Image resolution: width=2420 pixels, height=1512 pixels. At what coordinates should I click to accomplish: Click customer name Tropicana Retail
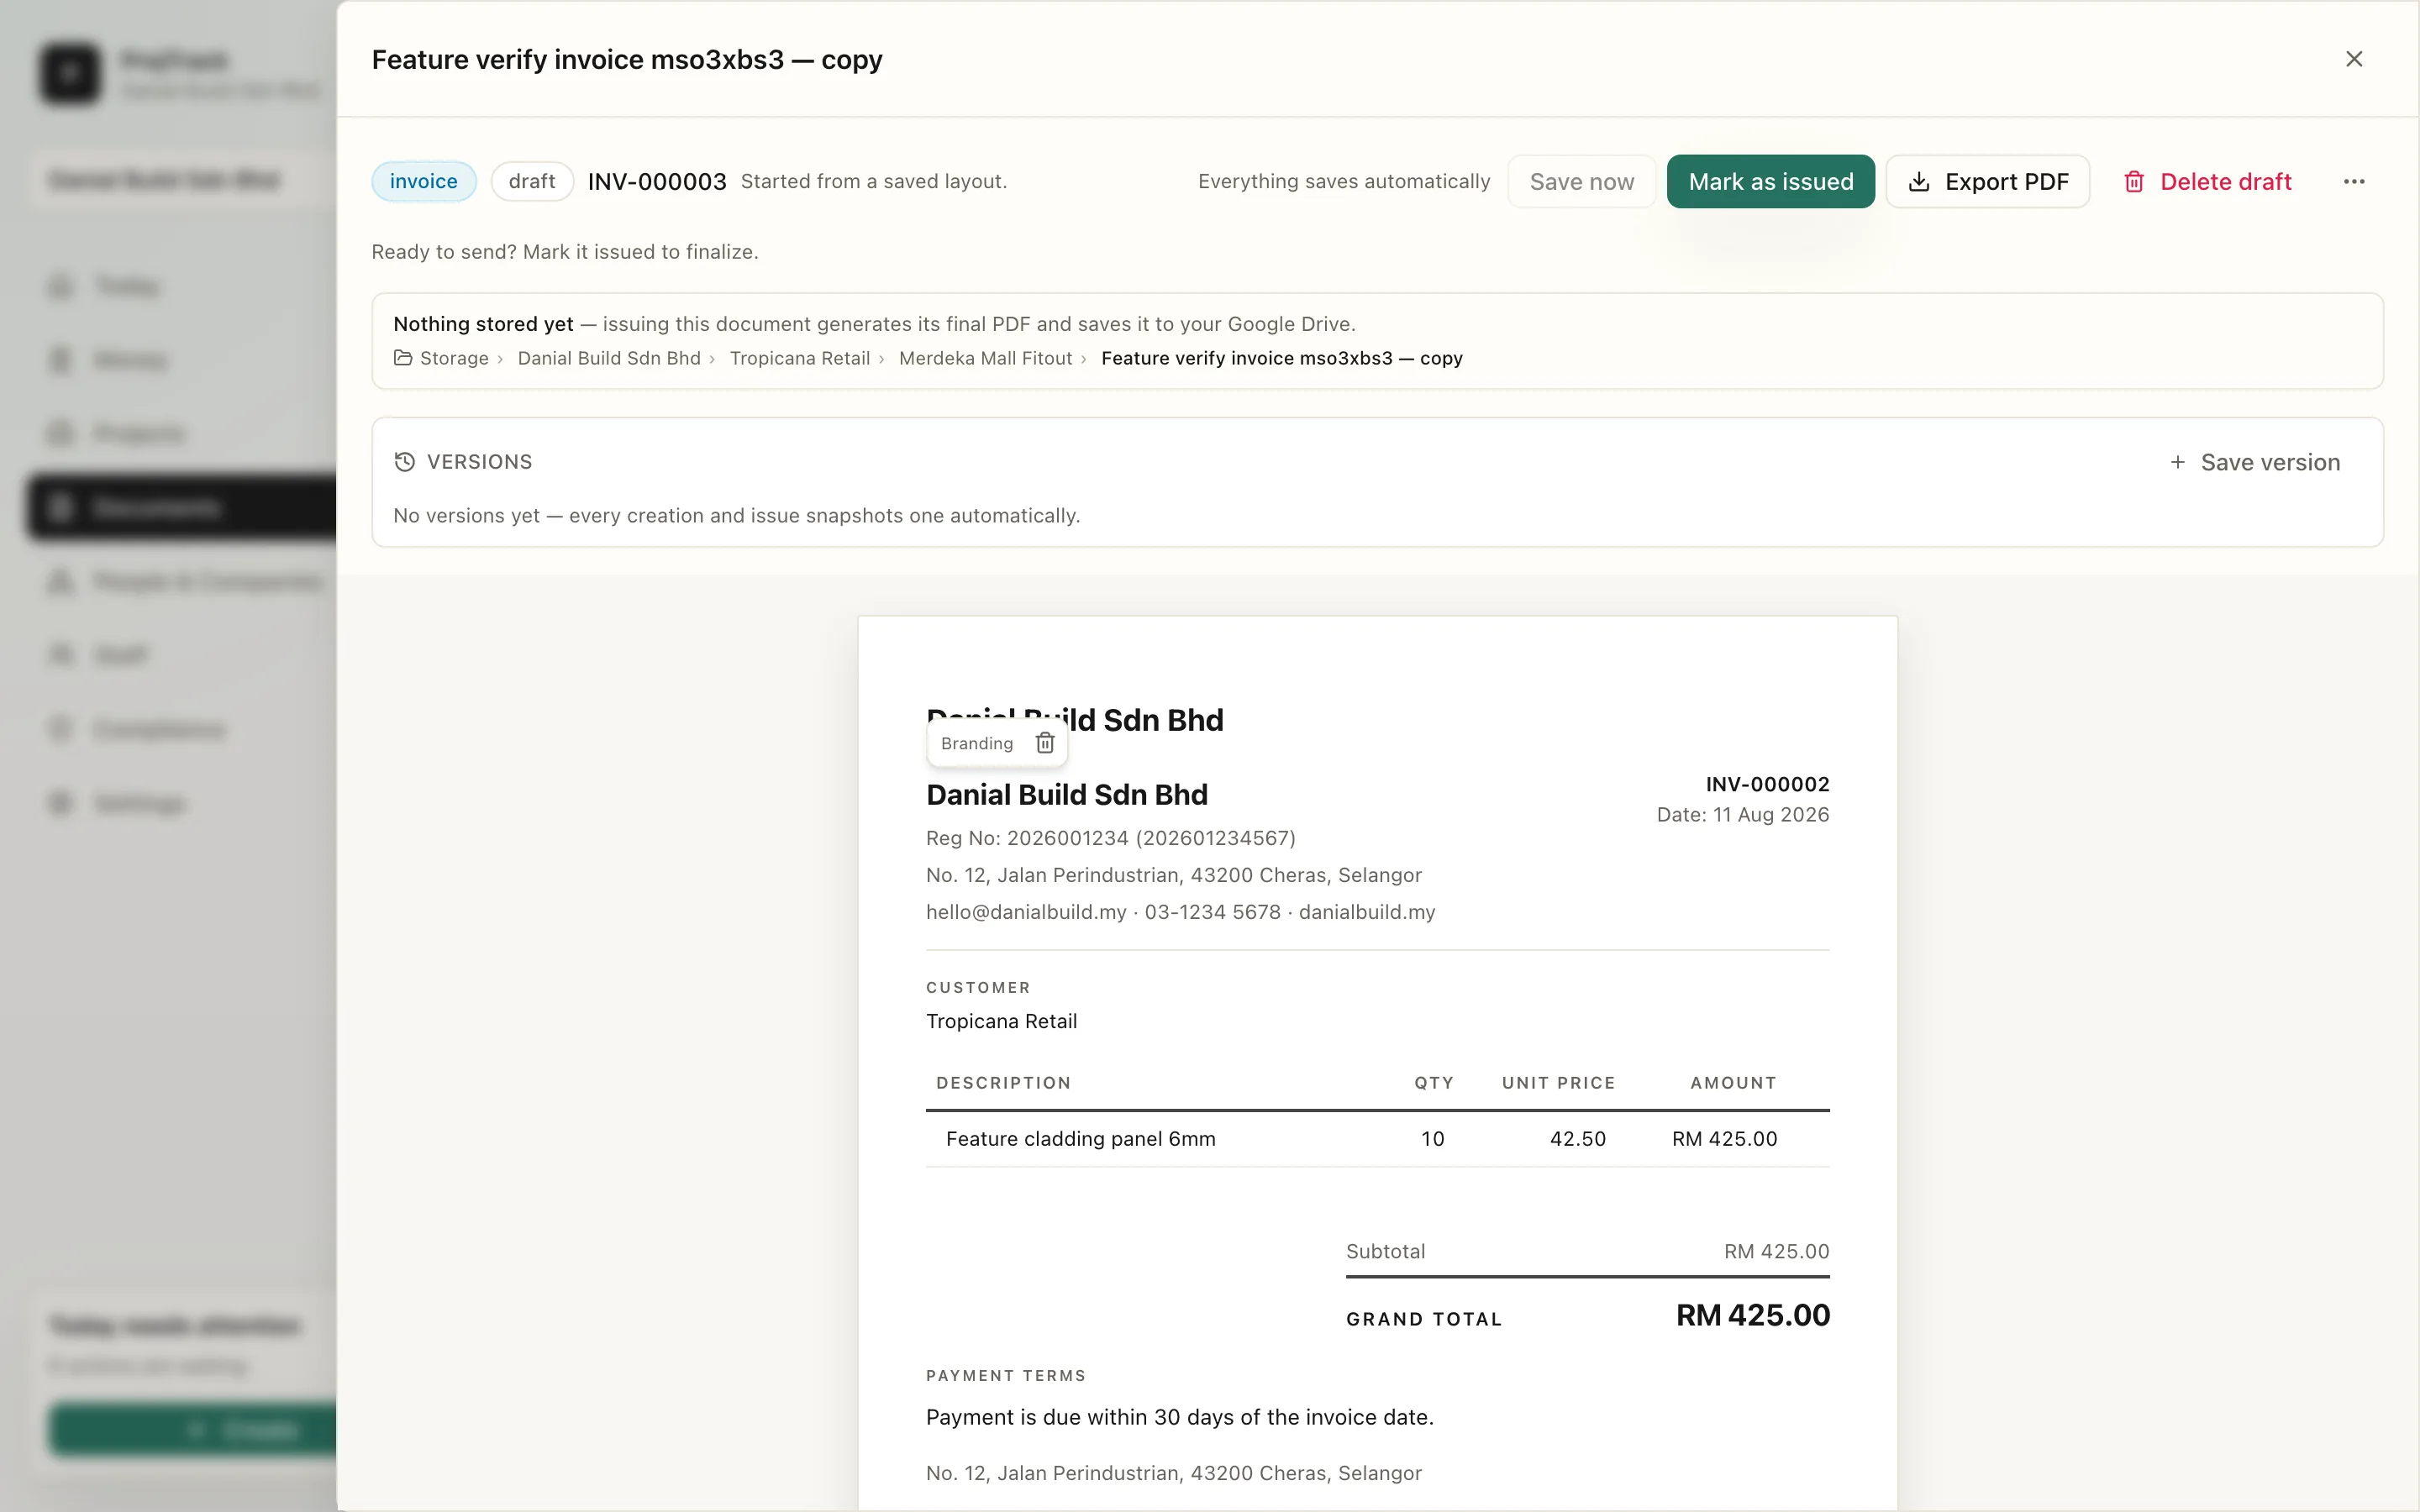1001,1021
